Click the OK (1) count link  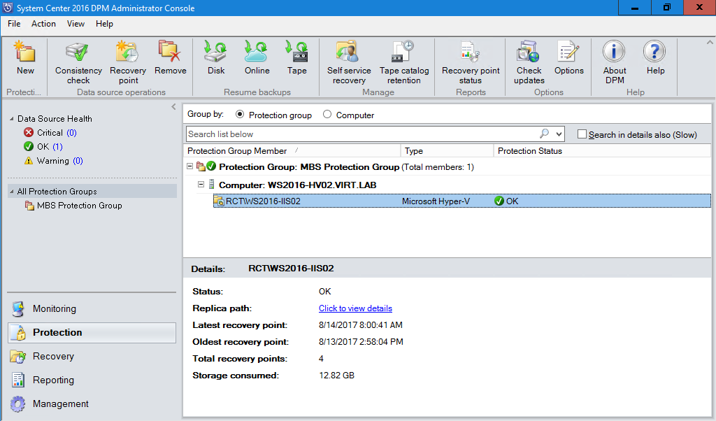pos(57,147)
